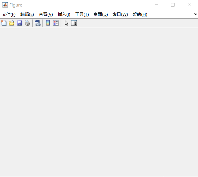
Task: Click the MATLAB logo in the title bar
Action: tap(5, 5)
